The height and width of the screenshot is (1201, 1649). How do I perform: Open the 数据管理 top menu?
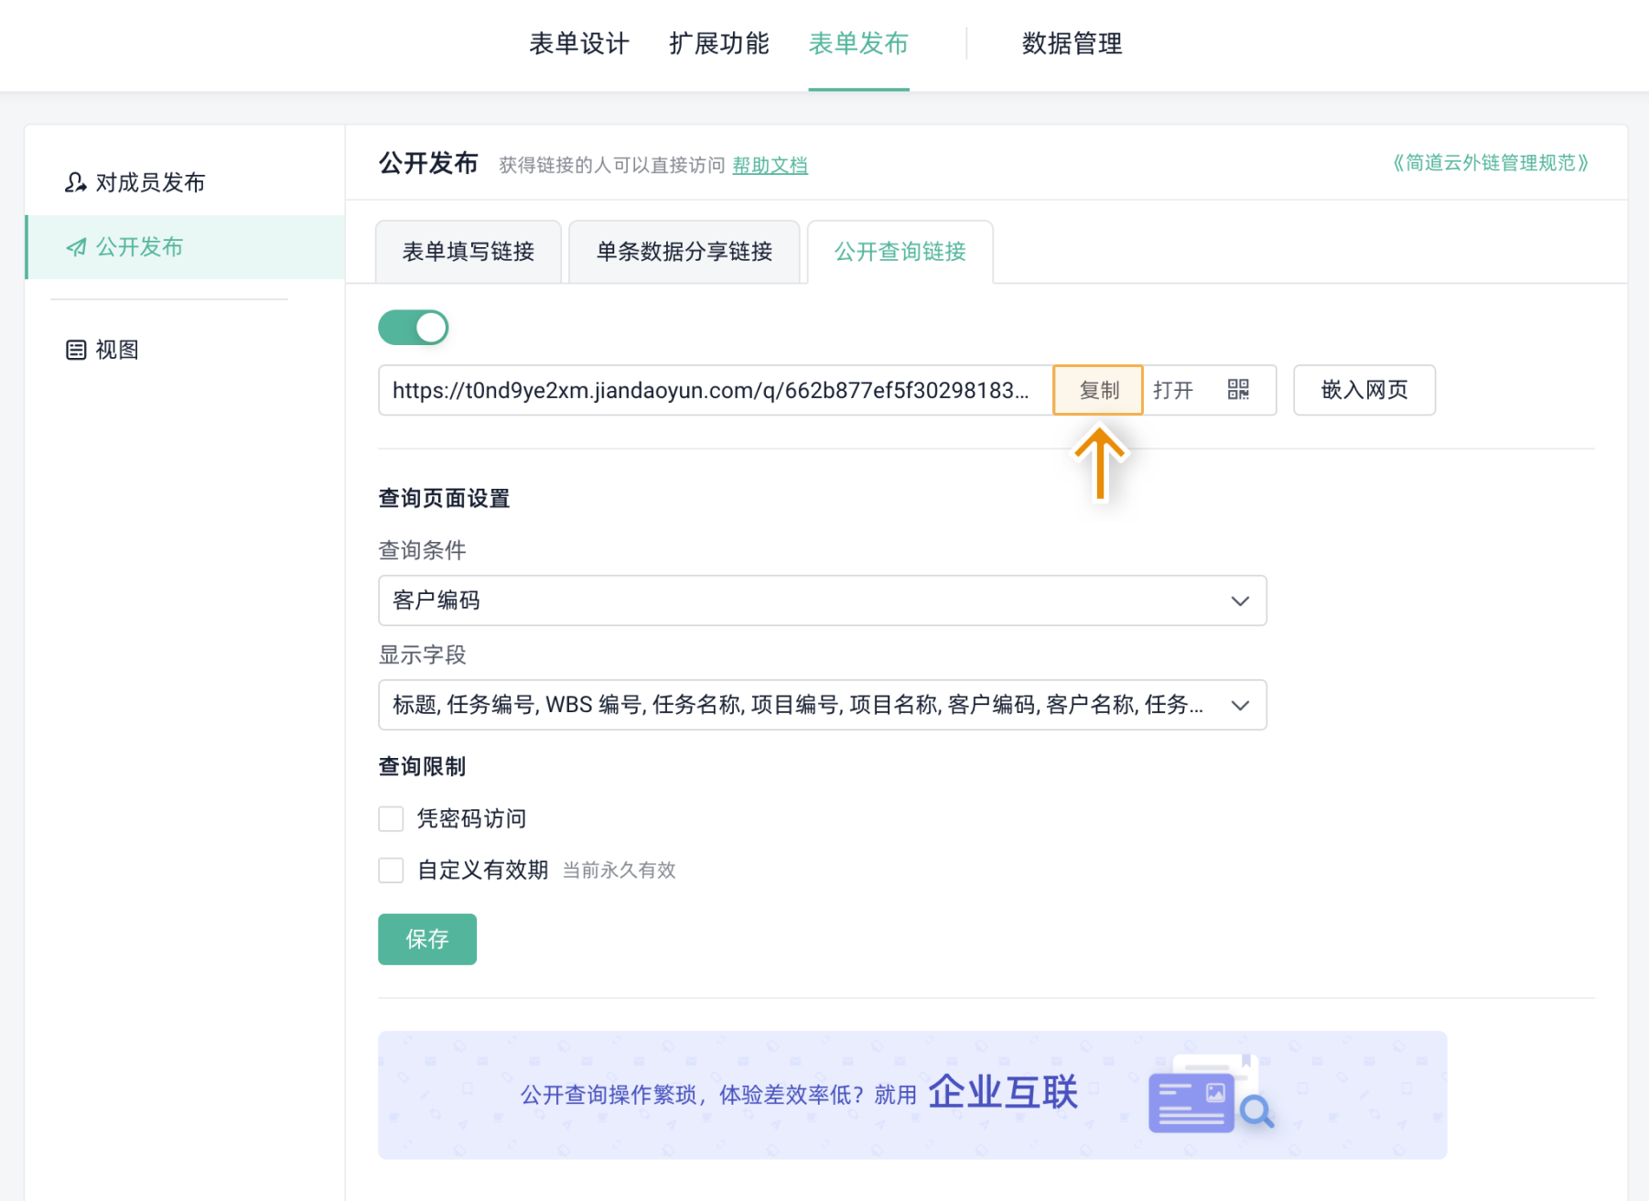pyautogui.click(x=1072, y=43)
